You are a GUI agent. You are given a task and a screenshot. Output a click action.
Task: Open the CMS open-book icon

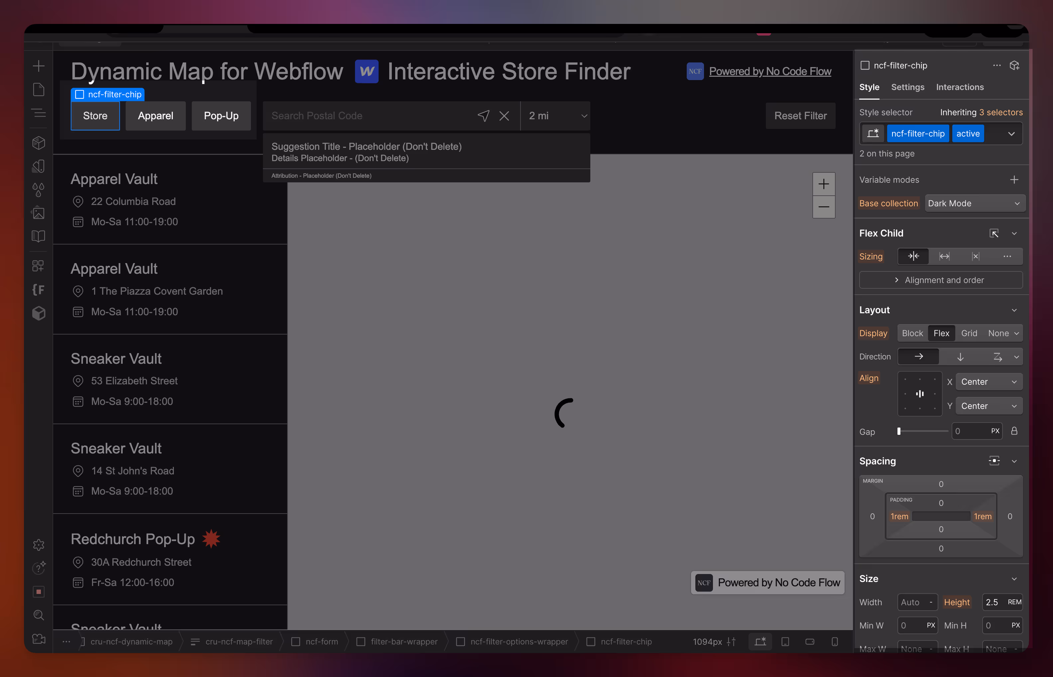coord(39,236)
